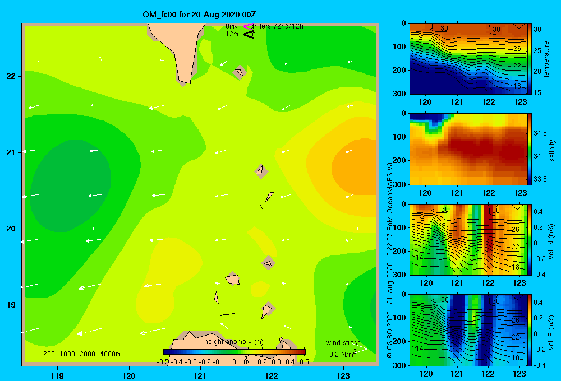Screen dimensions: 561x381
Task: Click the 'height anomaly (m)' label
Action: [x=234, y=342]
